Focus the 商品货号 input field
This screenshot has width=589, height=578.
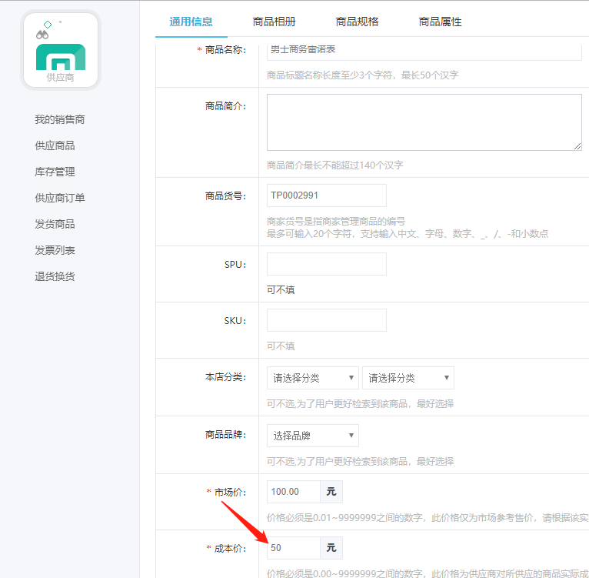pyautogui.click(x=326, y=195)
